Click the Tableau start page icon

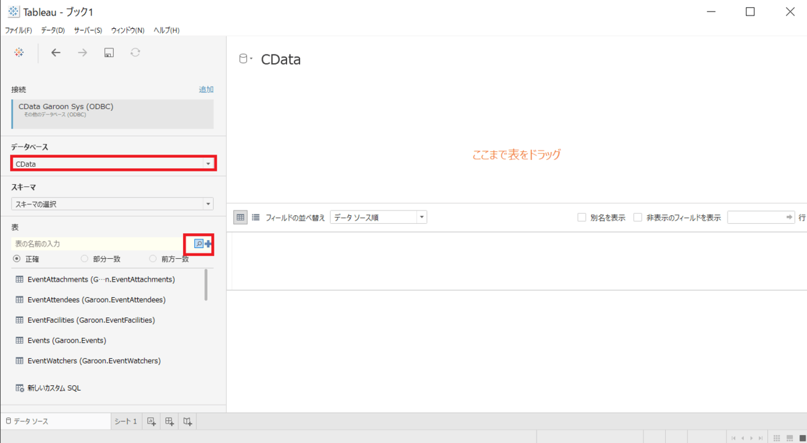20,52
